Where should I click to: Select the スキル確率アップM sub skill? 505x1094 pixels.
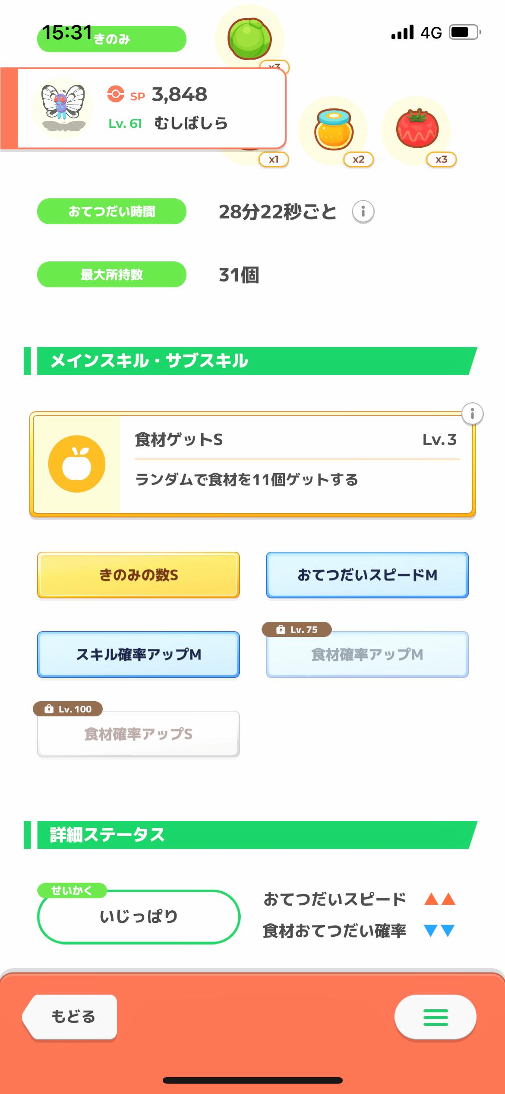(139, 655)
